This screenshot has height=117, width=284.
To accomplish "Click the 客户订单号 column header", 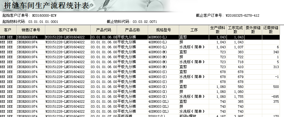I will 68,30.
